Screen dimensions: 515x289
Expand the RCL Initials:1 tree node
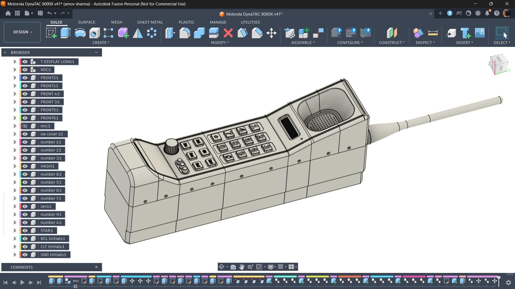(x=15, y=239)
